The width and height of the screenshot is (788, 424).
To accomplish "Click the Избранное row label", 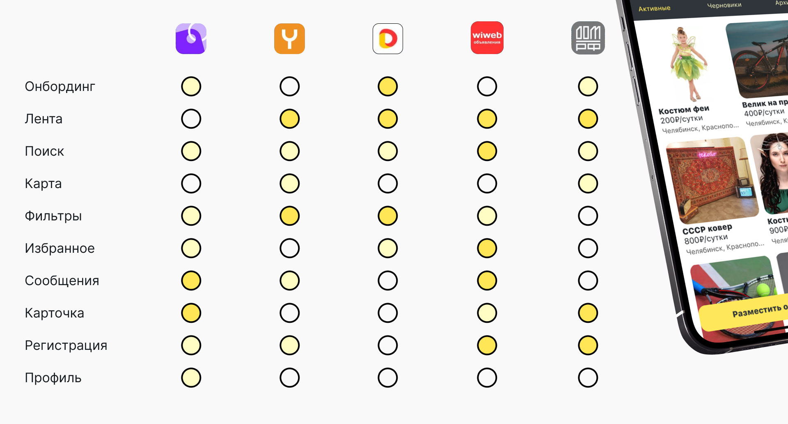I will pos(60,248).
